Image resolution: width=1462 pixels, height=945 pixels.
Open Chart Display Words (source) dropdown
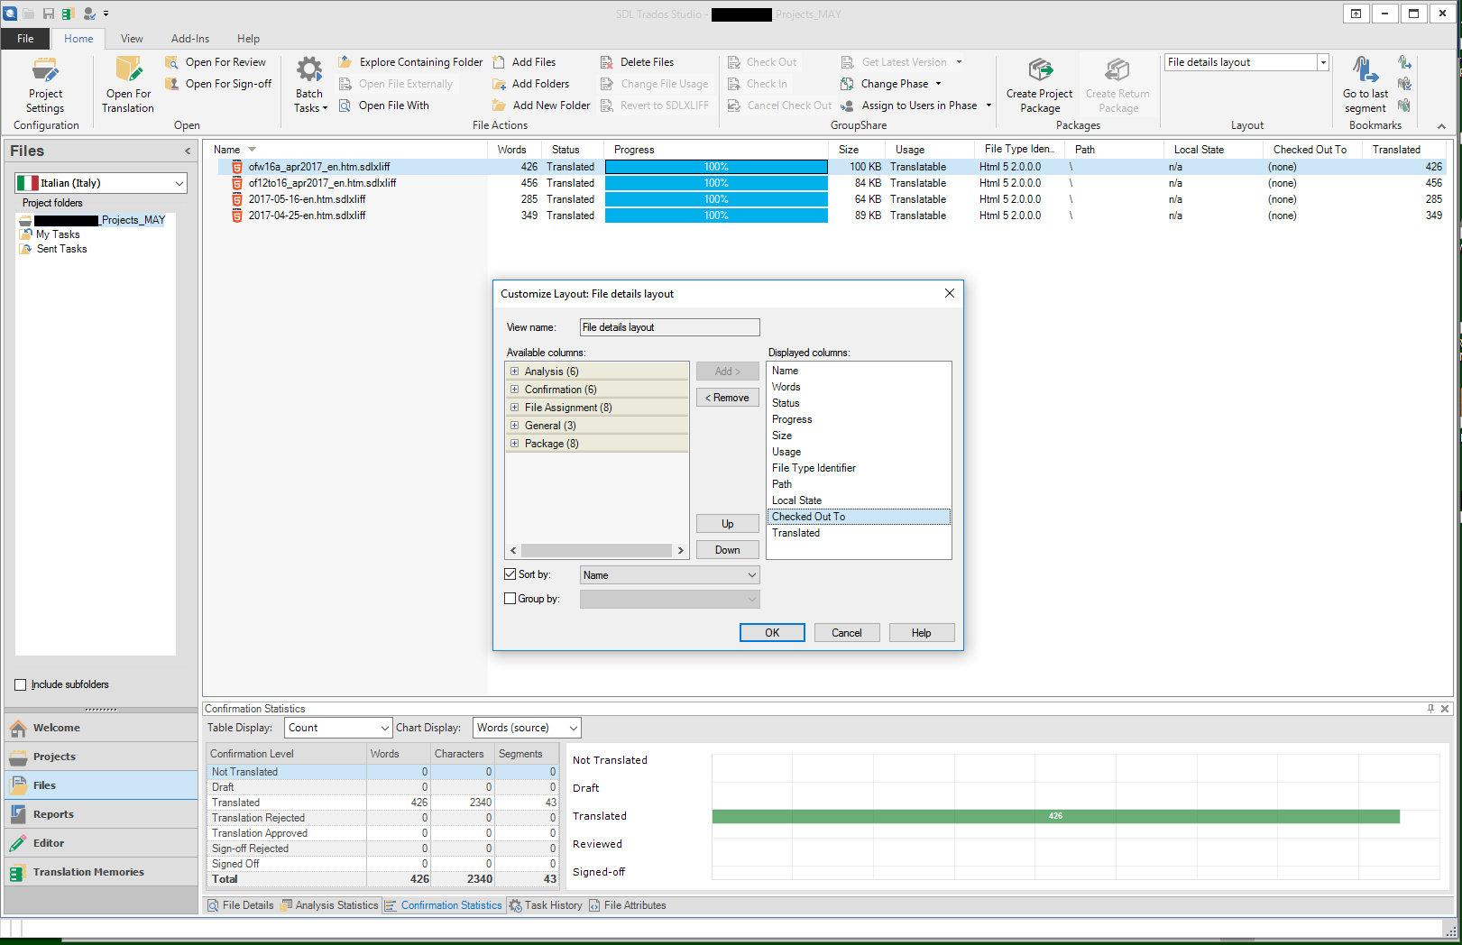527,728
